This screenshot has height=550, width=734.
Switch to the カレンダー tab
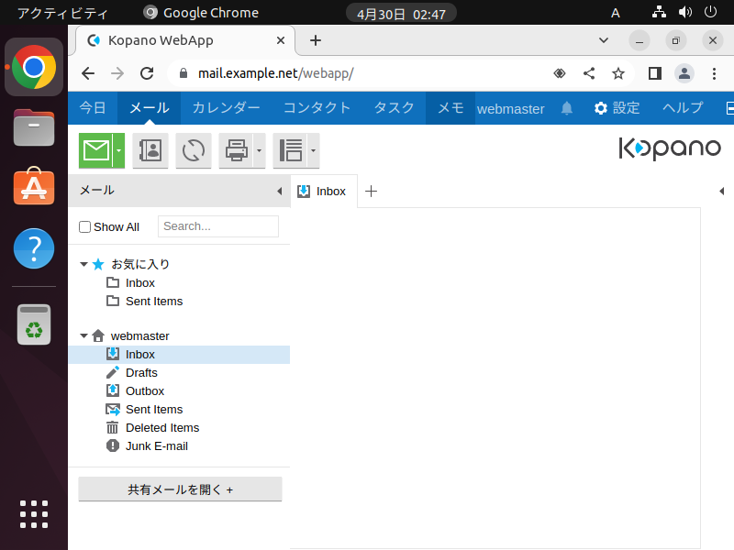pyautogui.click(x=226, y=108)
